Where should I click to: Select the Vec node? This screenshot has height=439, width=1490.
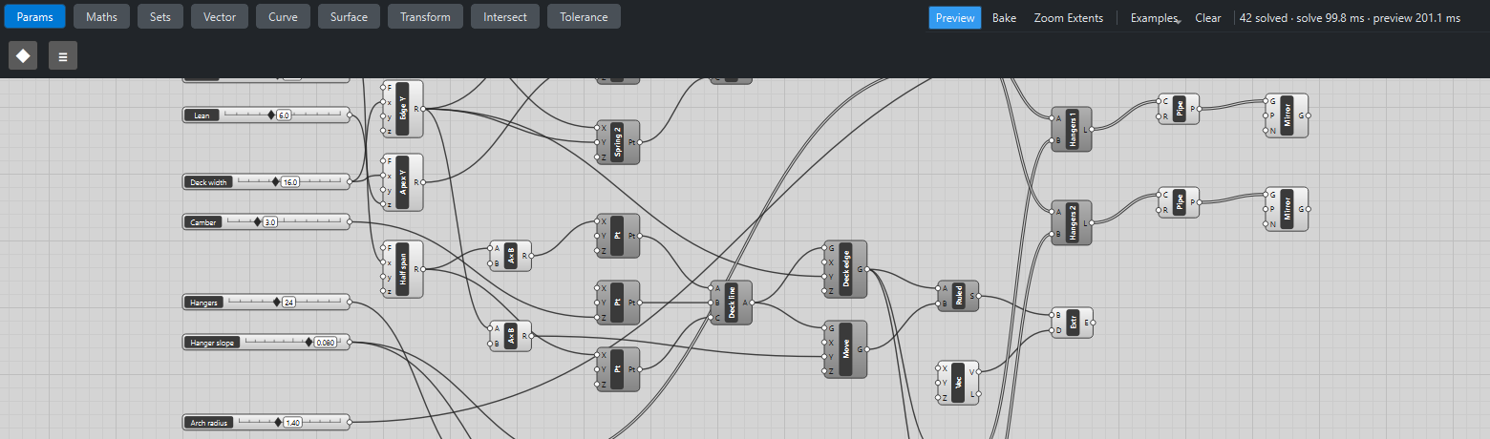[x=958, y=383]
